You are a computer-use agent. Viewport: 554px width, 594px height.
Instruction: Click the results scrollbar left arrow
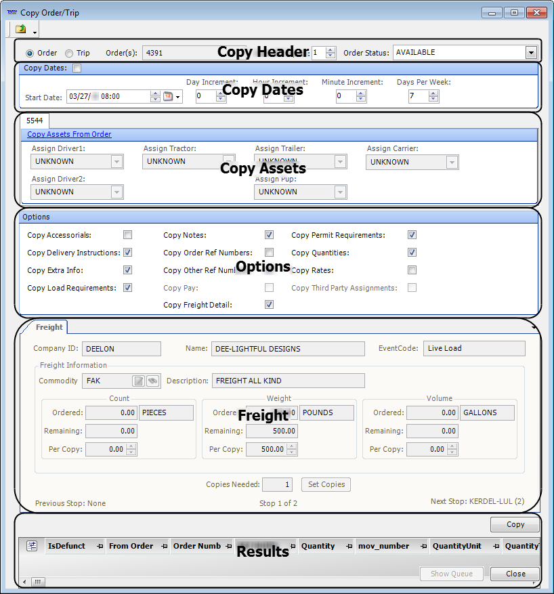[24, 582]
